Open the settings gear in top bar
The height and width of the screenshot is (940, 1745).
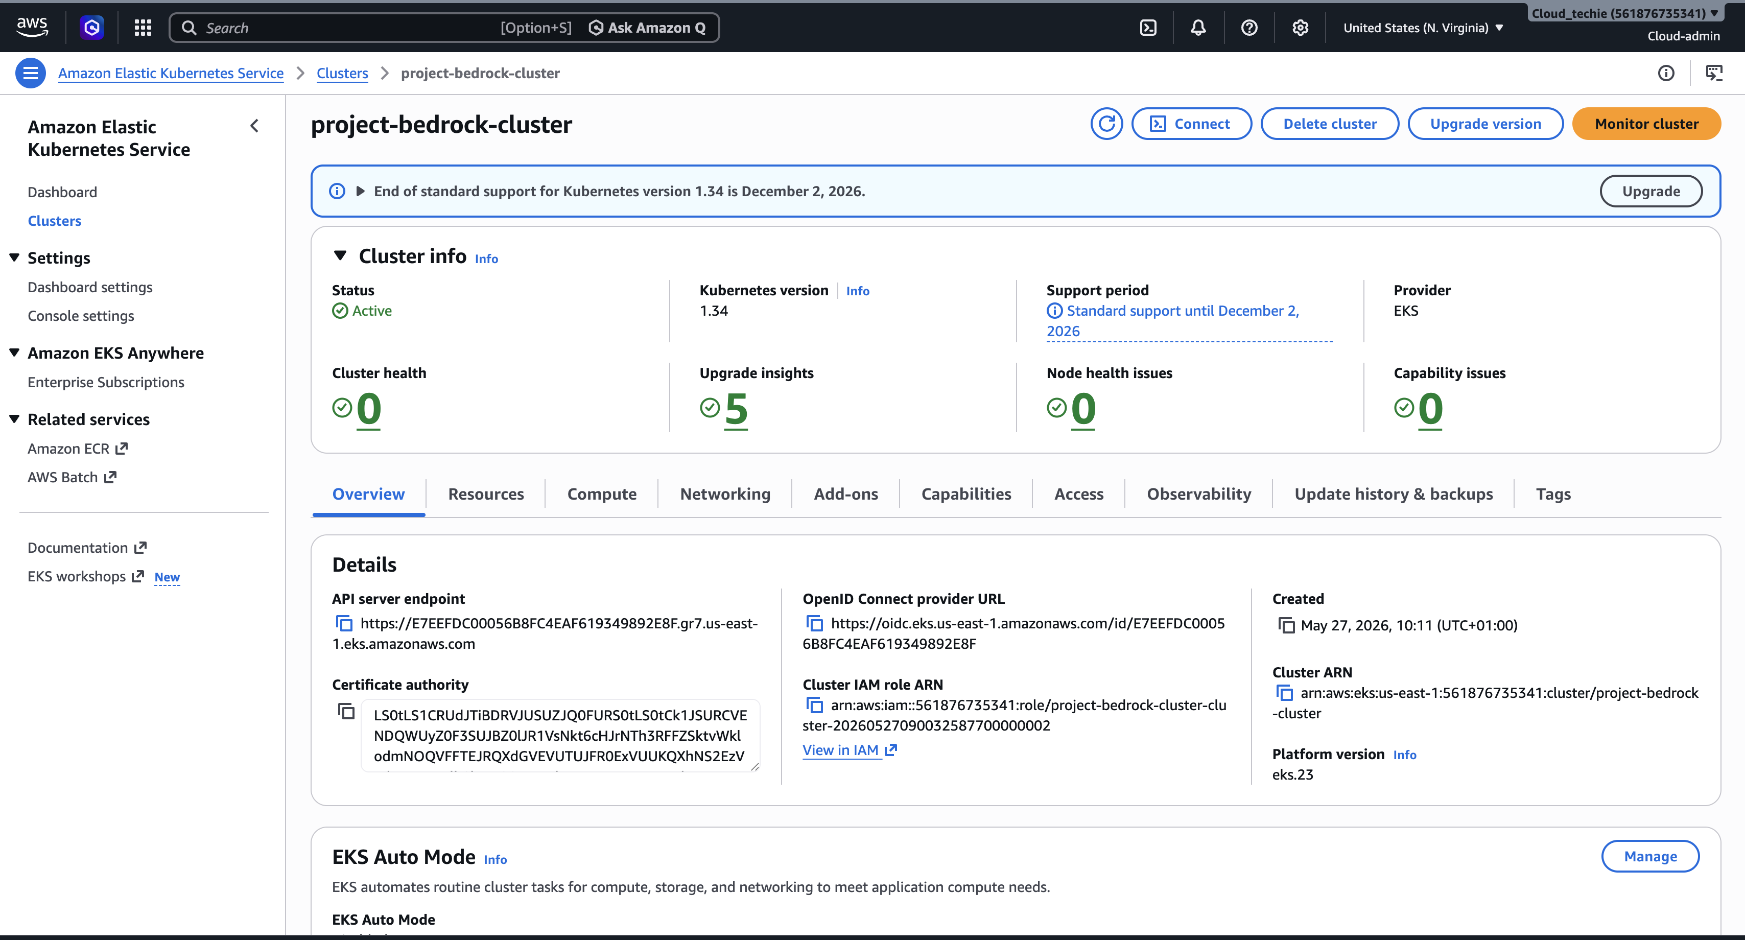[x=1300, y=28]
